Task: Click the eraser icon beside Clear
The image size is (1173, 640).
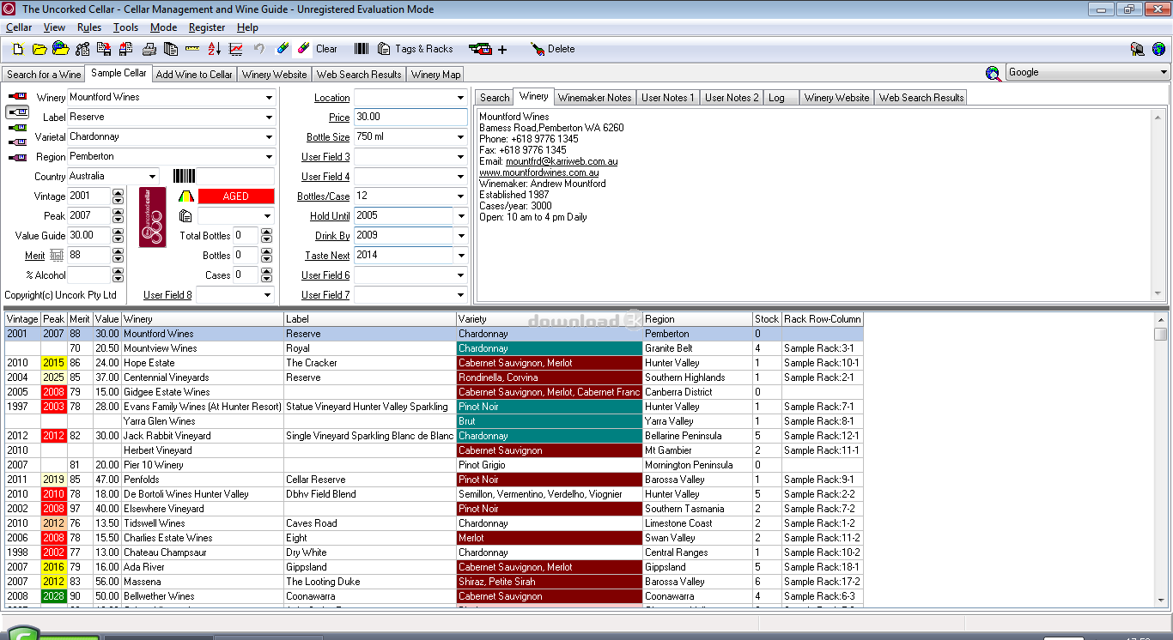Action: click(x=303, y=49)
